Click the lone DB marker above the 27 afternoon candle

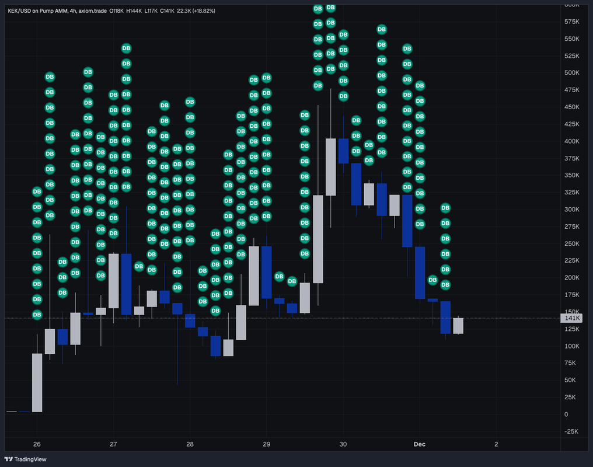coord(139,266)
